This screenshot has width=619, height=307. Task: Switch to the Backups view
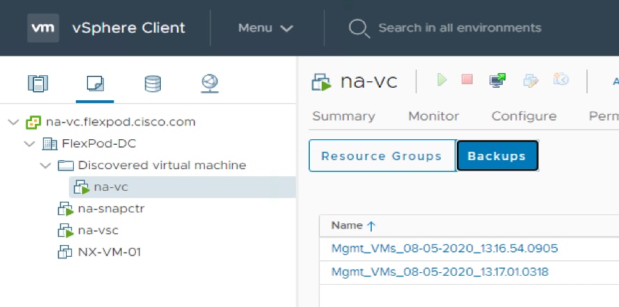tap(497, 156)
